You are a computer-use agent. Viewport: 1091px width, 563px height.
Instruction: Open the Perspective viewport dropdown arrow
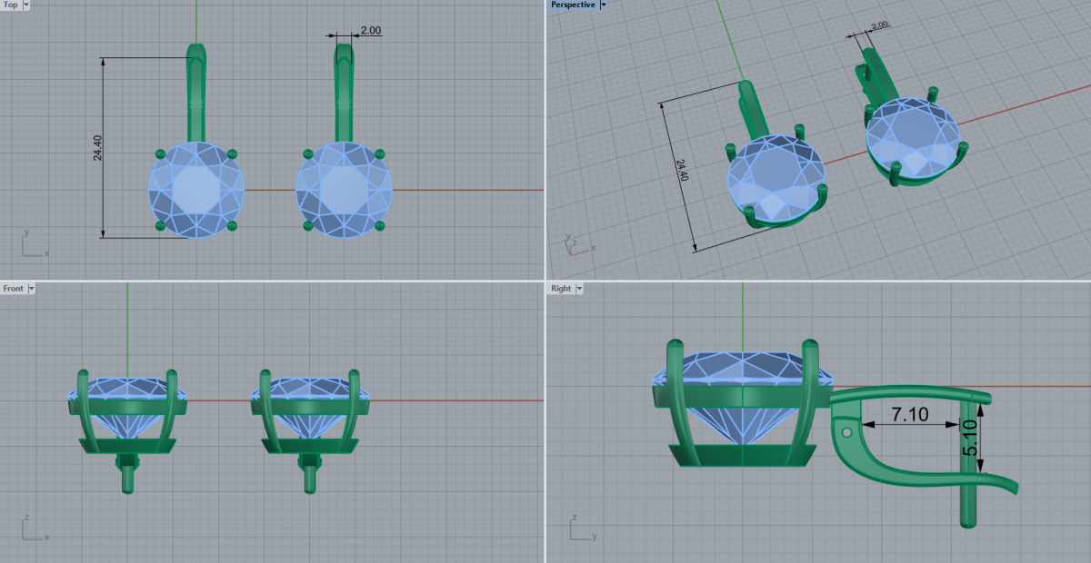pyautogui.click(x=604, y=5)
